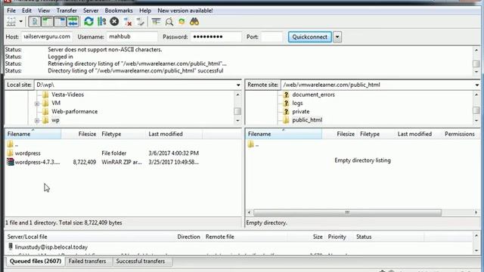Sort remote files by Permissions column
This screenshot has width=484, height=272.
(460, 134)
